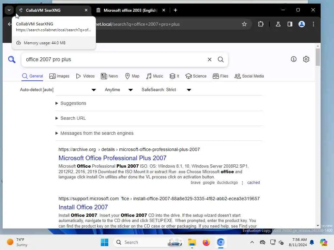Select the General search category
This screenshot has width=334, height=250.
[x=32, y=76]
